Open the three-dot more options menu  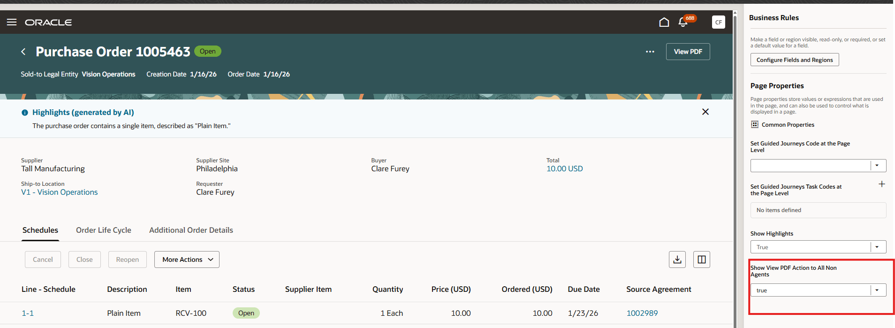(x=650, y=52)
